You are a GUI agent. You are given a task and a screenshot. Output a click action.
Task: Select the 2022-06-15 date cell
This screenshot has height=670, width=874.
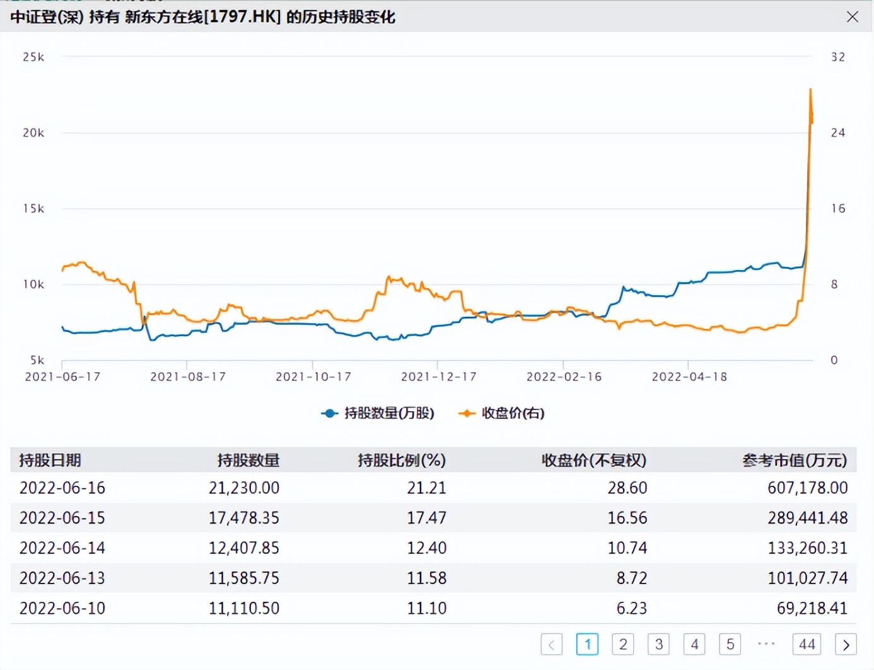pyautogui.click(x=62, y=518)
